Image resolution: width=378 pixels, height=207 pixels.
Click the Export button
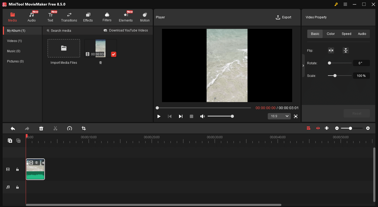283,17
